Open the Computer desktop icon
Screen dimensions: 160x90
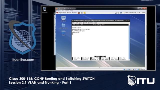tap(63, 19)
